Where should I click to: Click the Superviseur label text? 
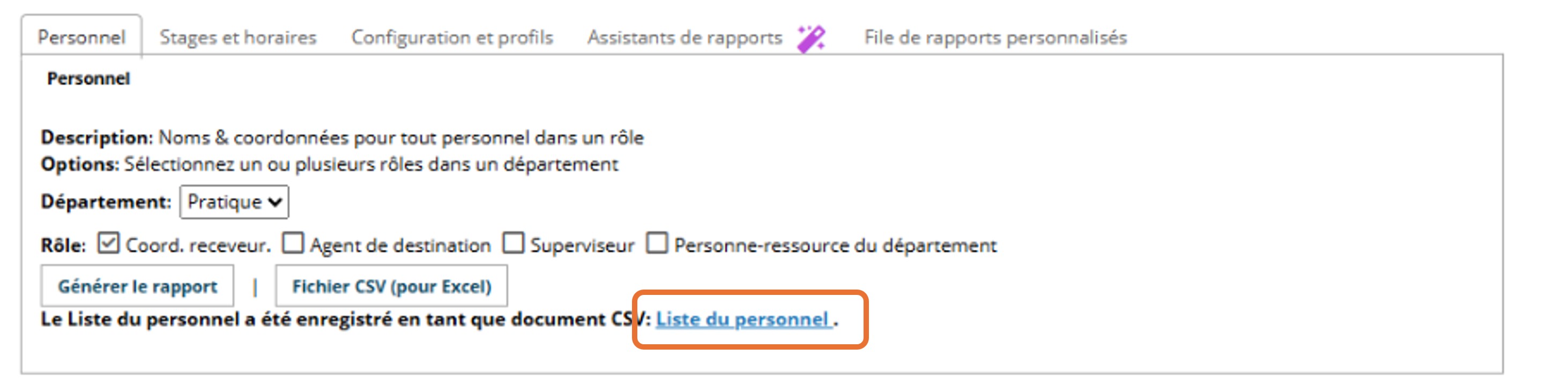(x=581, y=246)
